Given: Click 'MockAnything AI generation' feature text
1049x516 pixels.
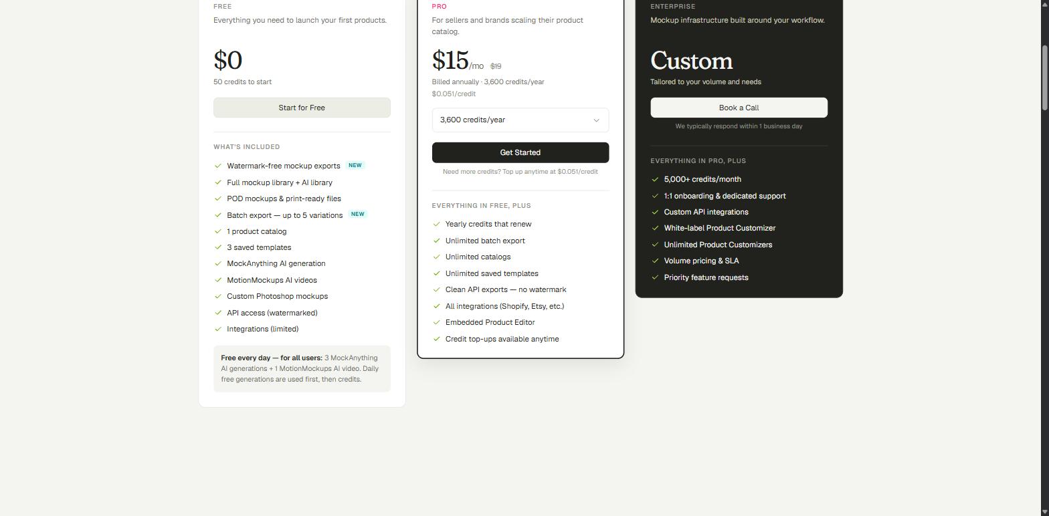Looking at the screenshot, I should (276, 263).
